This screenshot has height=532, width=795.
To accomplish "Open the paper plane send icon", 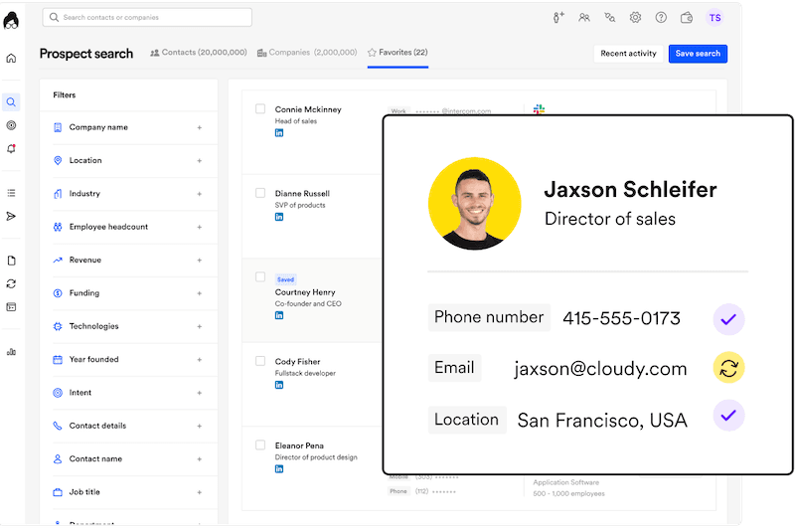I will (11, 216).
